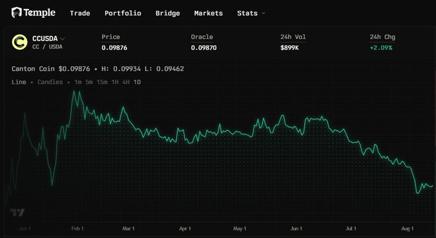Select the 15m timeframe
Screen dimensions: 436x238
pyautogui.click(x=102, y=82)
